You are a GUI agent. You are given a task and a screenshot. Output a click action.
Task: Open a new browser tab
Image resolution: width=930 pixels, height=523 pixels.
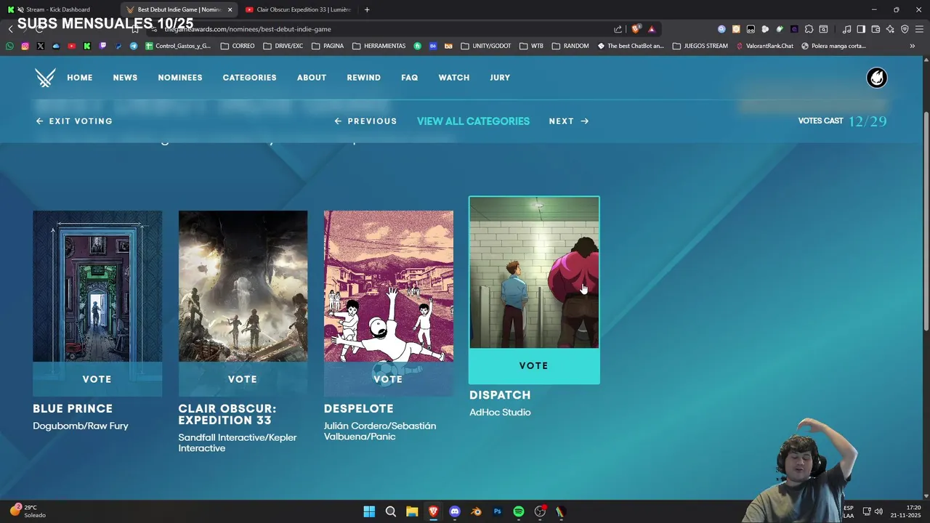click(x=367, y=9)
